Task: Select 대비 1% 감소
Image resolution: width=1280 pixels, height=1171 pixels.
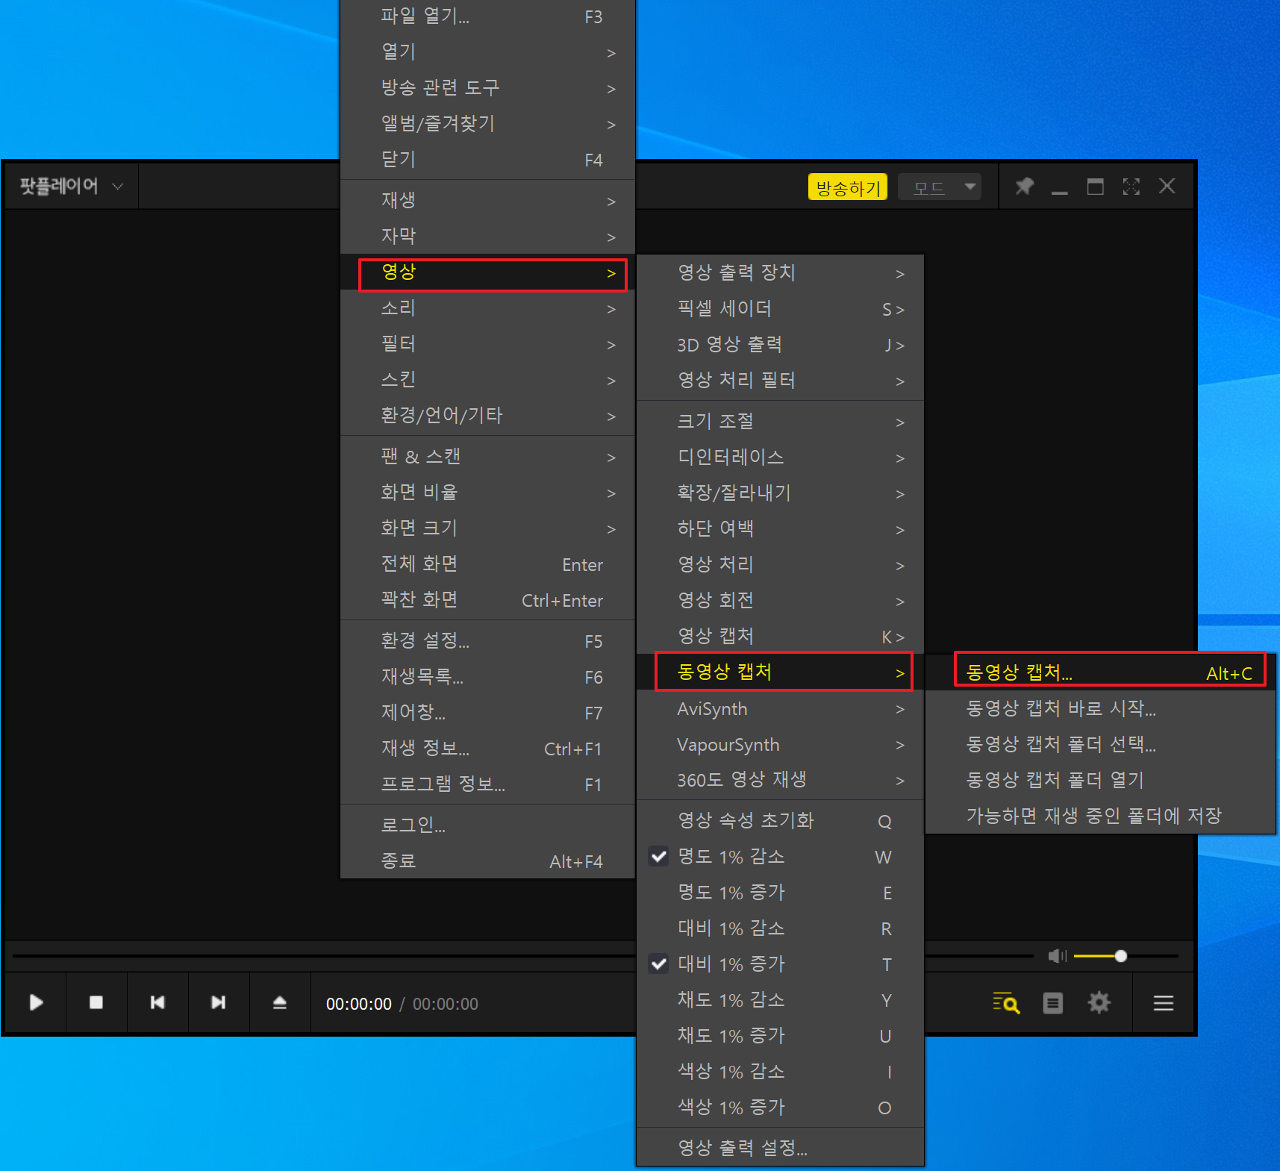Action: (x=780, y=928)
